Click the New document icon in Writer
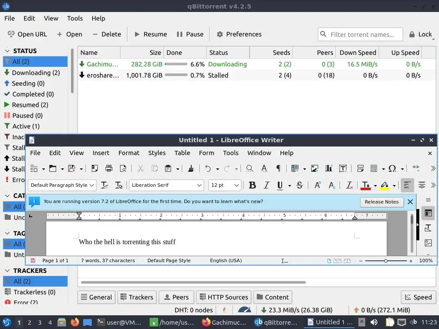 pyautogui.click(x=34, y=168)
